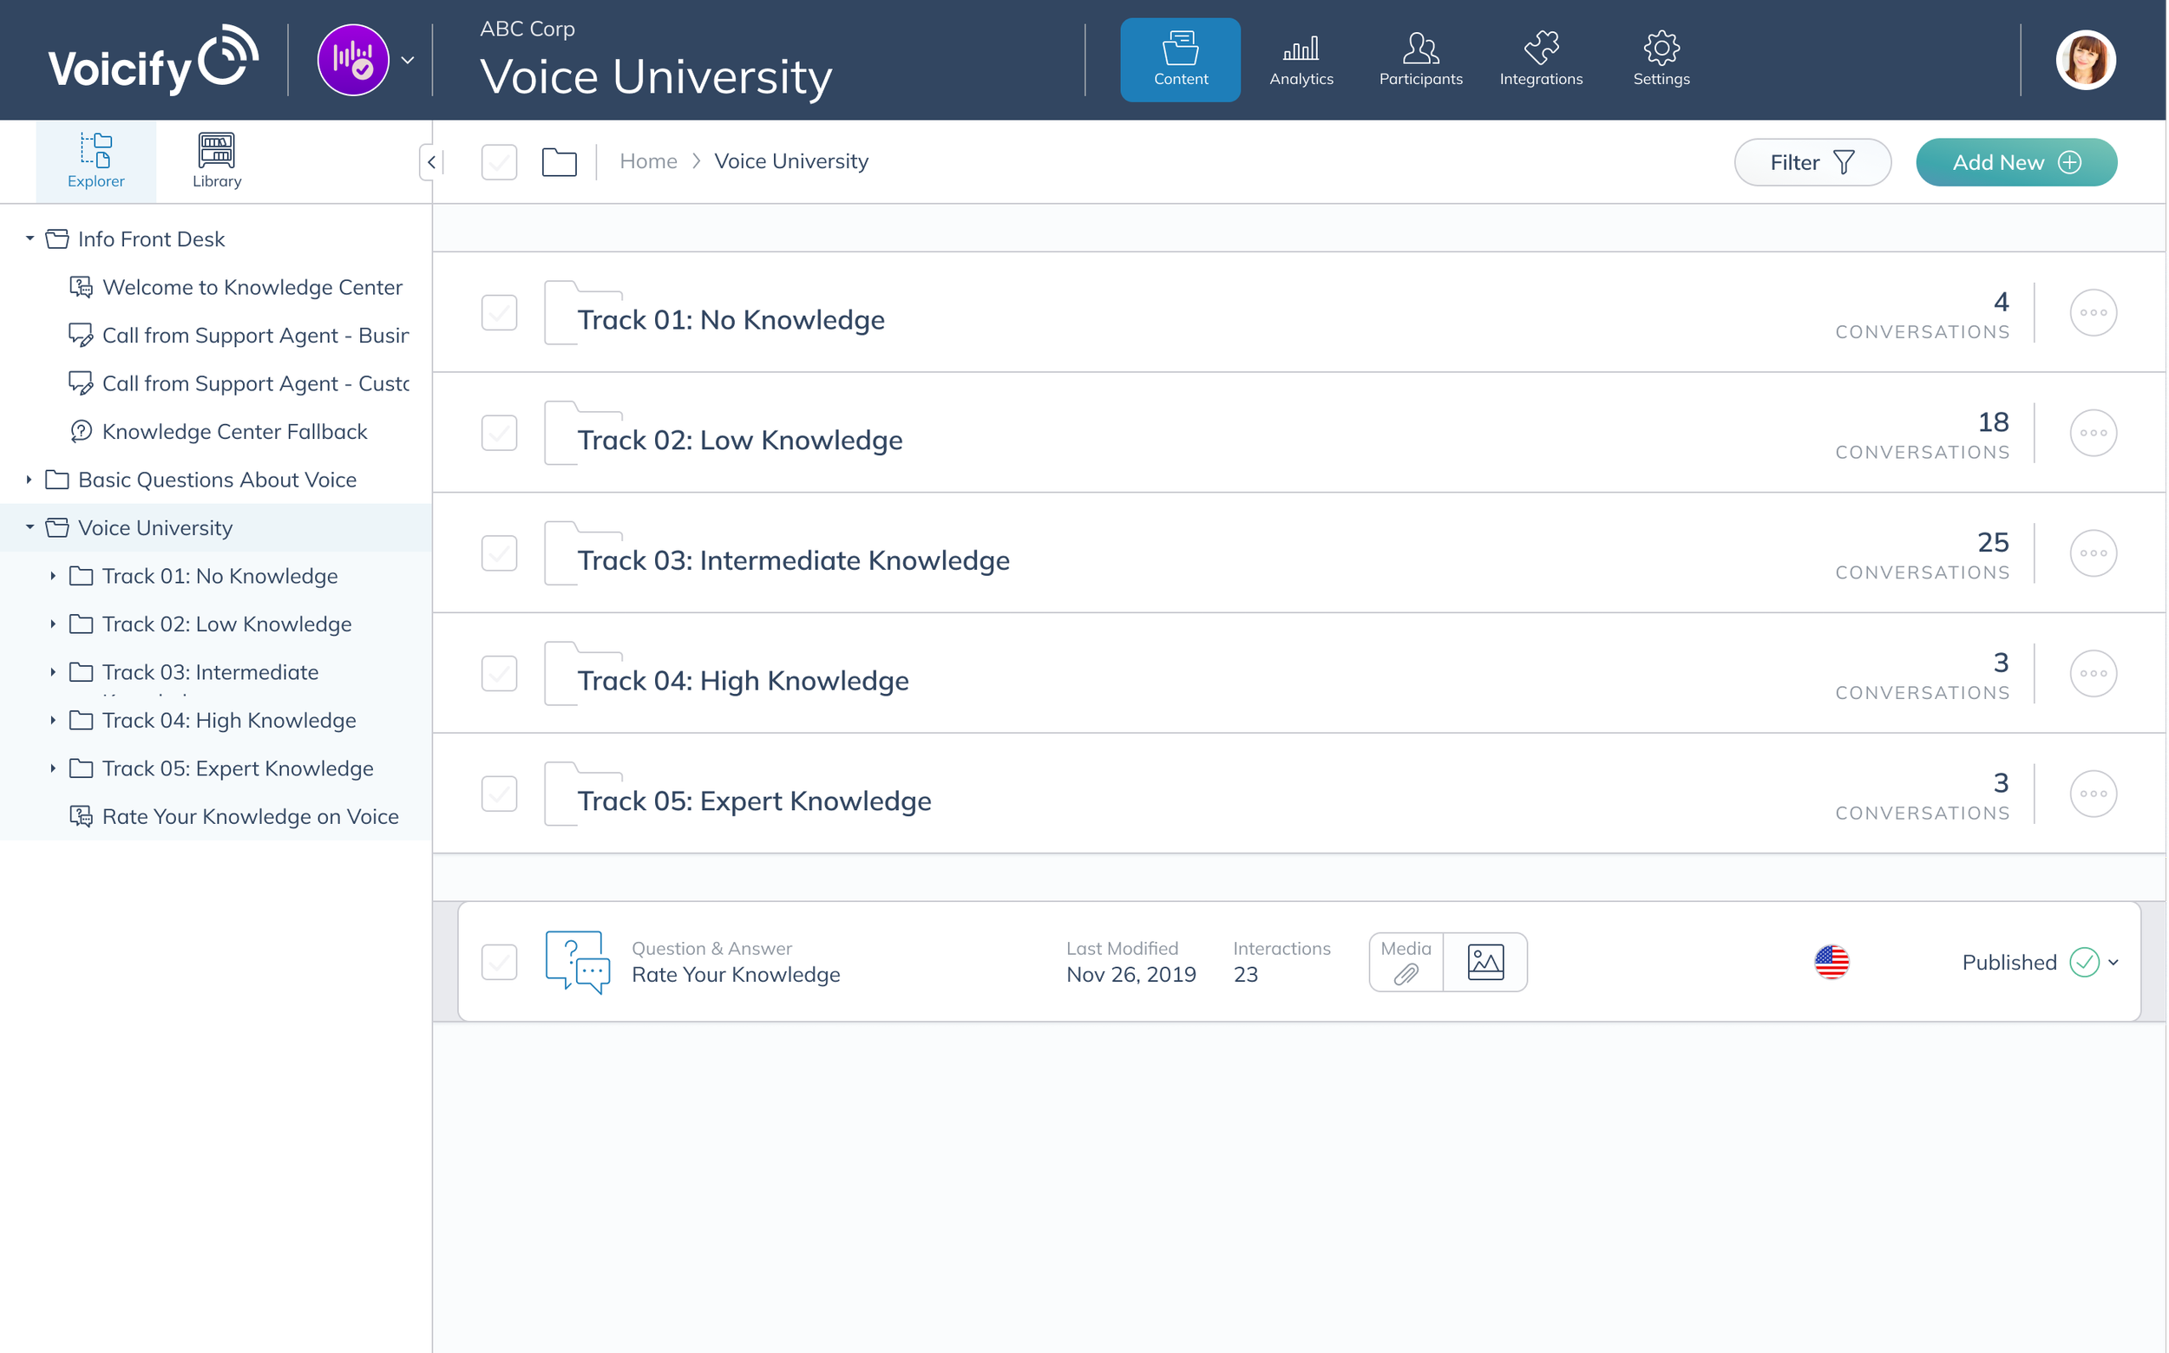Click the media attachment paperclip icon

pos(1406,974)
